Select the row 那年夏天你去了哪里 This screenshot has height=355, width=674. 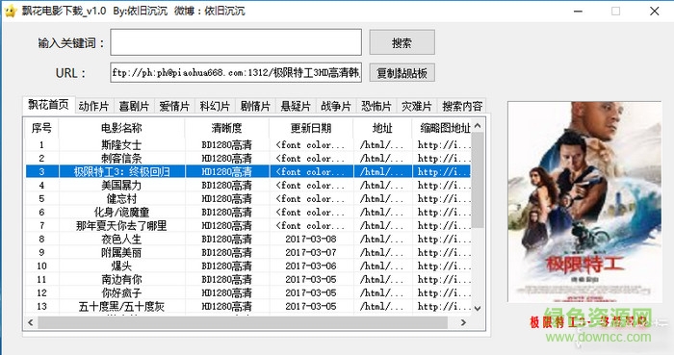pyautogui.click(x=248, y=225)
